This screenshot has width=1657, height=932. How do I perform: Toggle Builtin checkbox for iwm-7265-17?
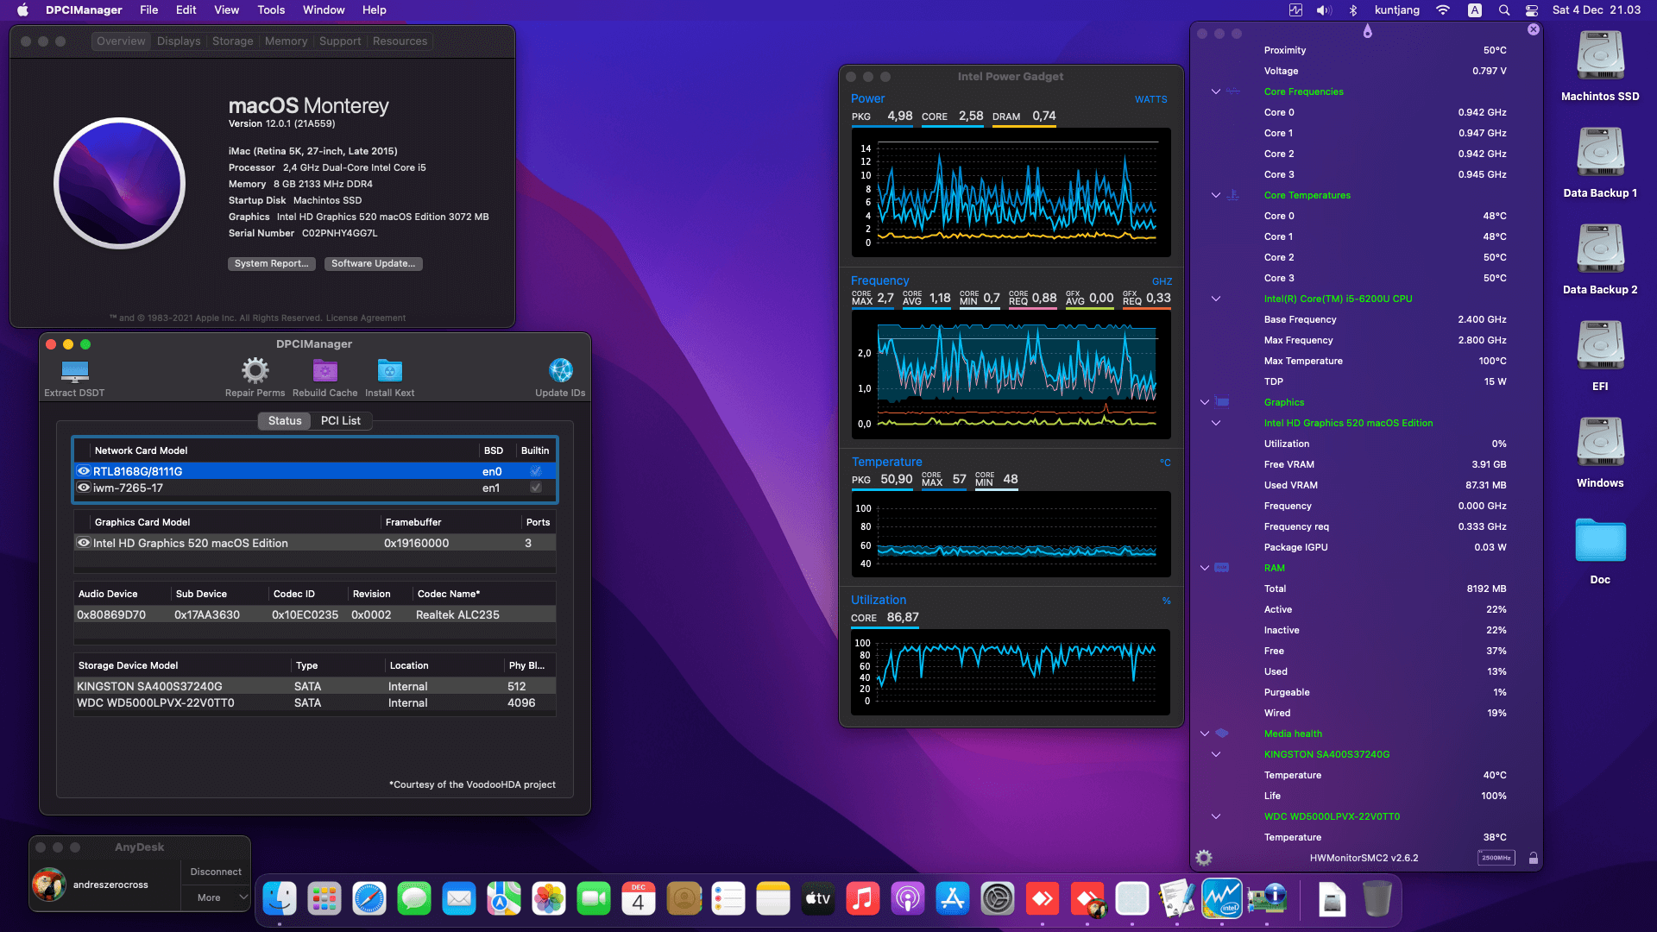point(536,488)
